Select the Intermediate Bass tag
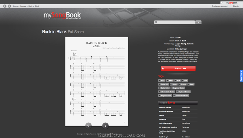 pos(181,96)
